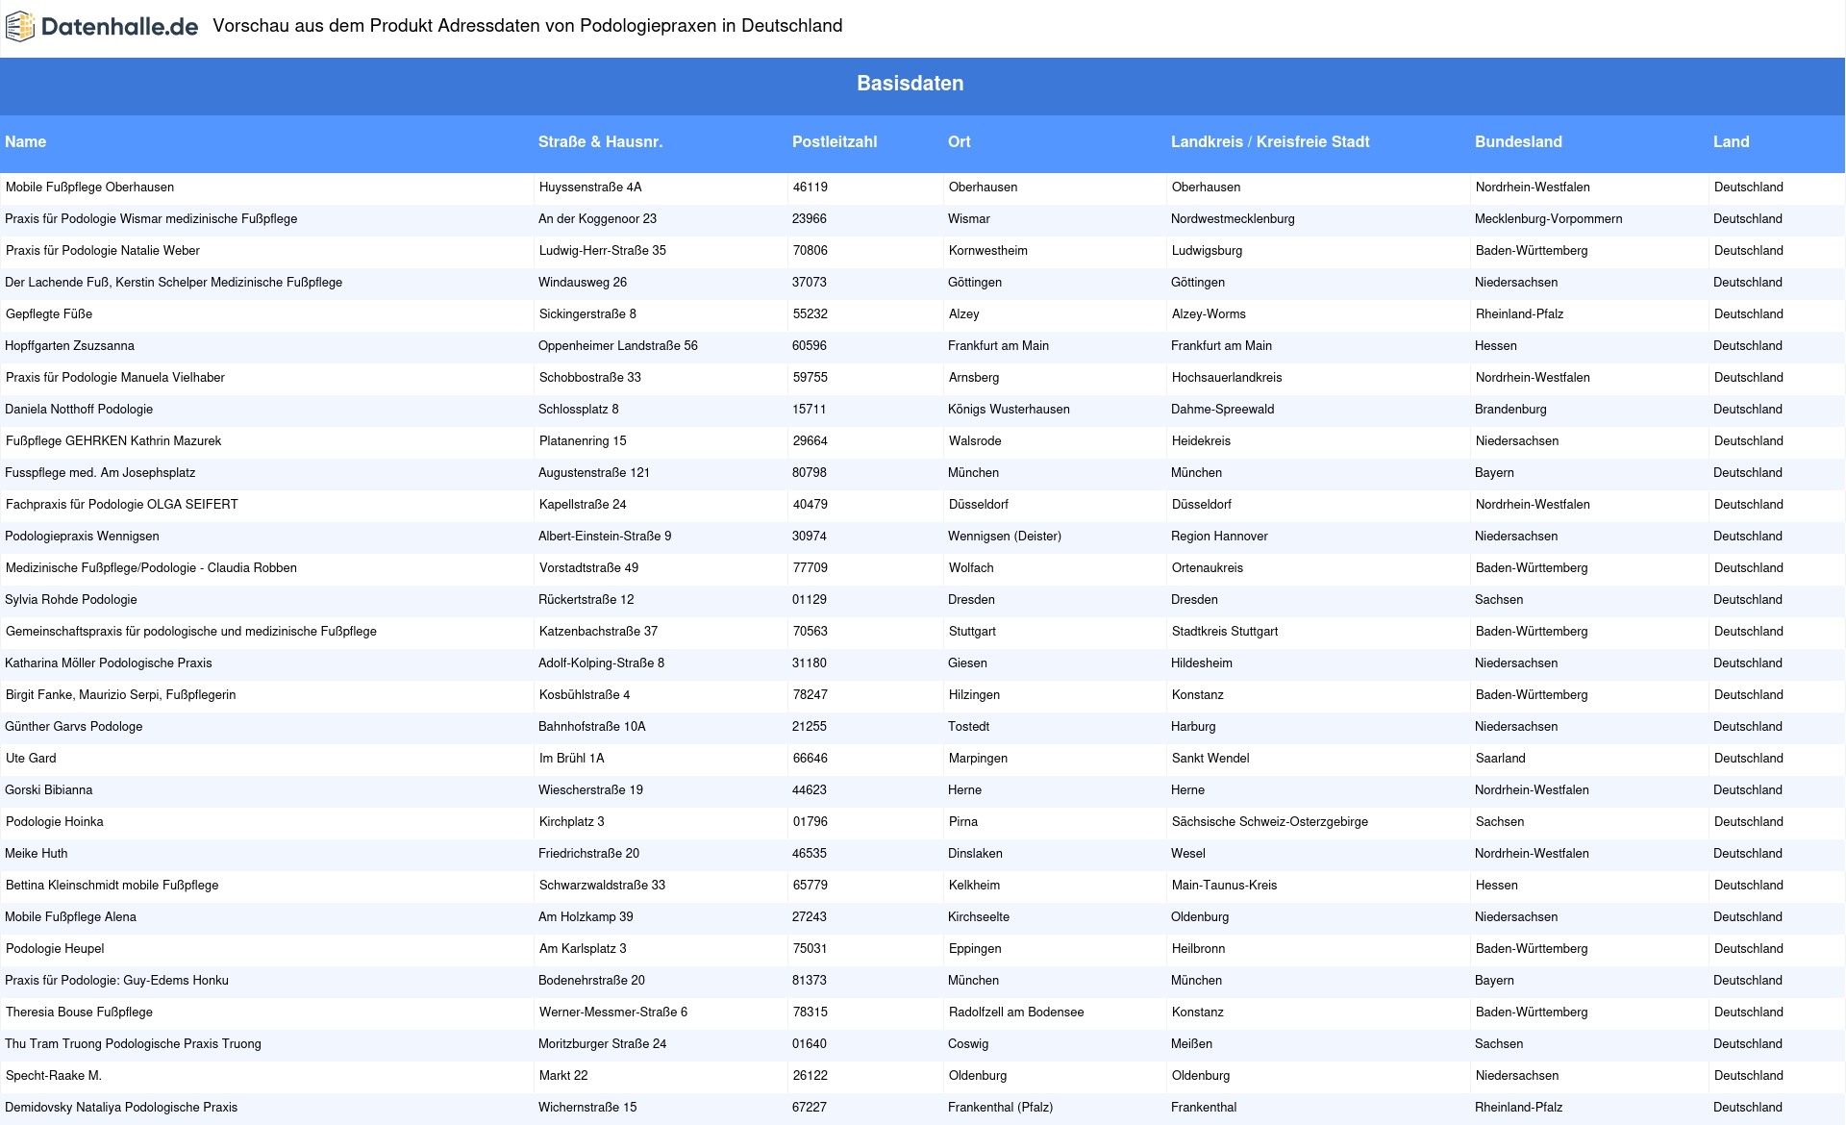Click the Datenhalle.de logo icon
Image resolution: width=1846 pixels, height=1125 pixels.
point(20,27)
